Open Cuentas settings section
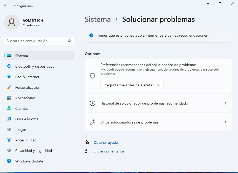This screenshot has height=173, width=238. pos(22,108)
